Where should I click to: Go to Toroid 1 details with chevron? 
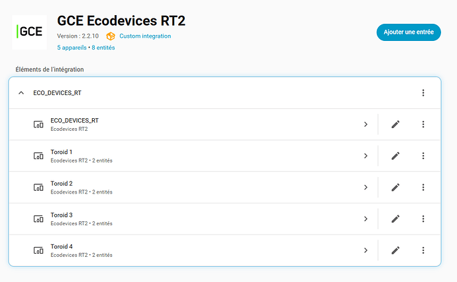coord(366,156)
